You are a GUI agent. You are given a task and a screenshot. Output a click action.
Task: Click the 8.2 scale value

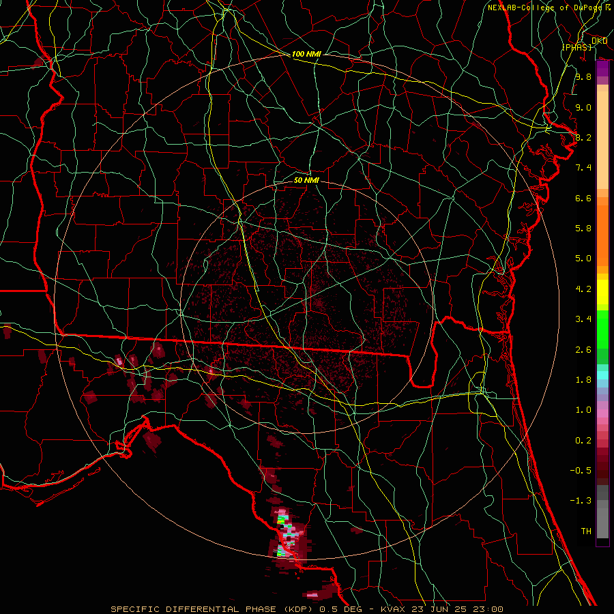click(x=583, y=137)
